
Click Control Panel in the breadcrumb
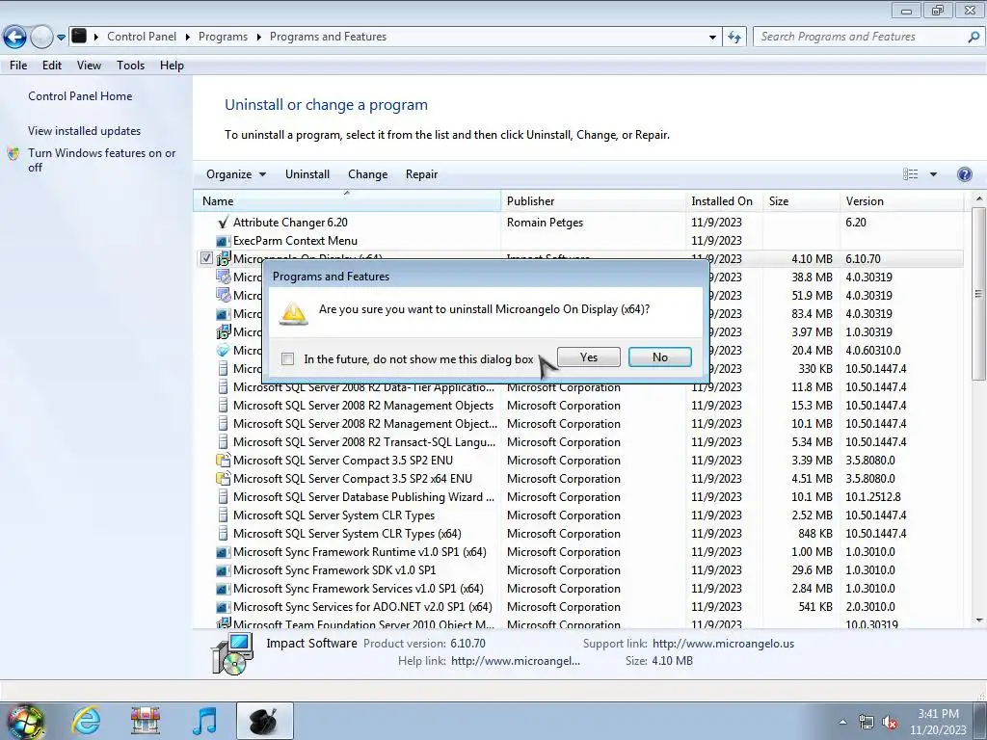pos(142,37)
